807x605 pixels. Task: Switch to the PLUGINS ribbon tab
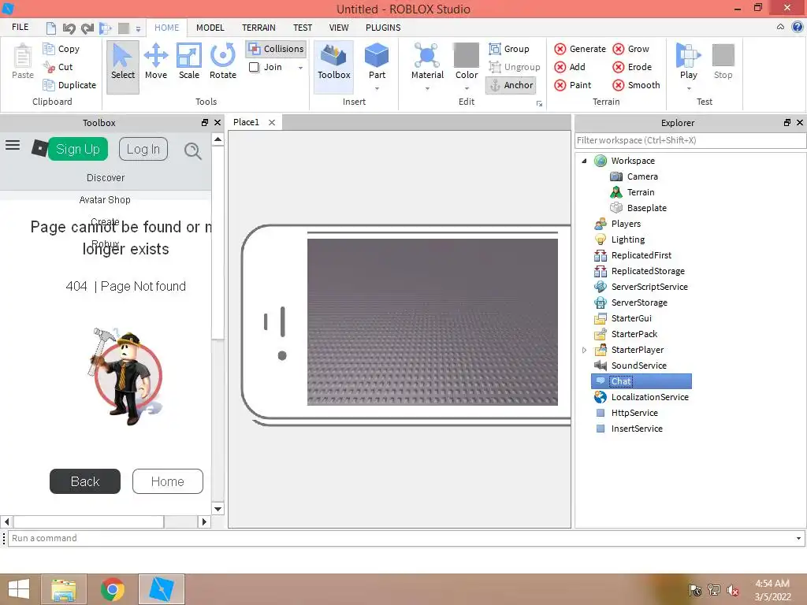click(x=383, y=28)
